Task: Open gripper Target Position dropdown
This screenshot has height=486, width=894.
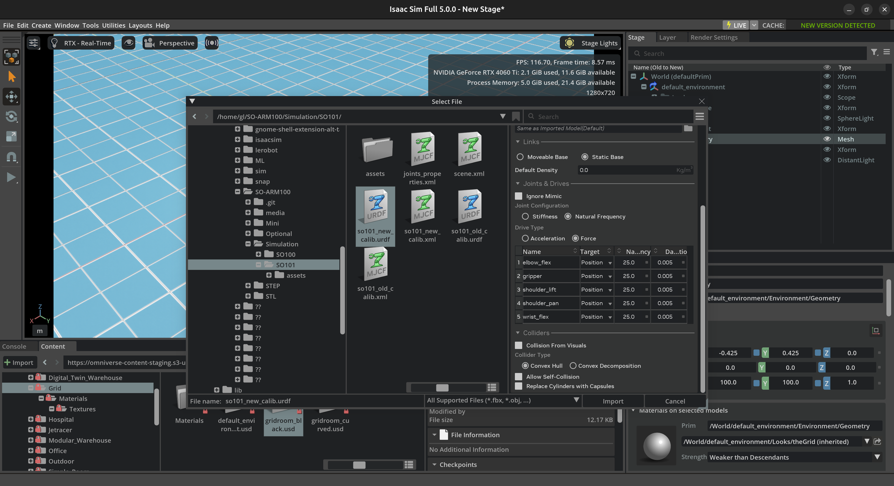Action: coord(597,276)
